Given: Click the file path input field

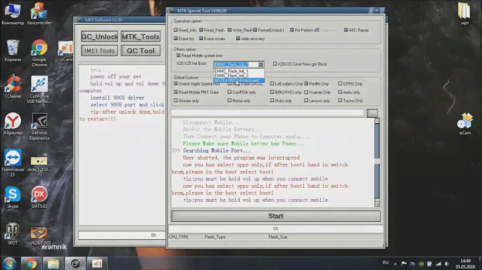Looking at the screenshot, I should tap(269, 113).
